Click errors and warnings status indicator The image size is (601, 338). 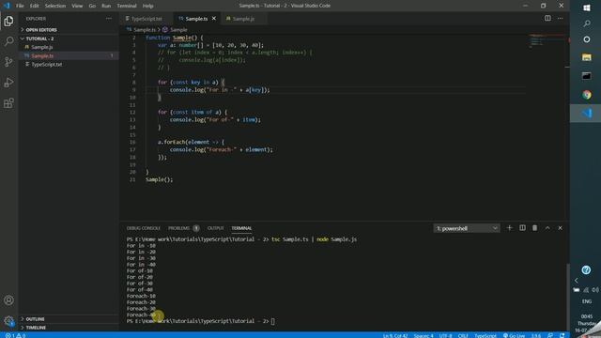15,335
